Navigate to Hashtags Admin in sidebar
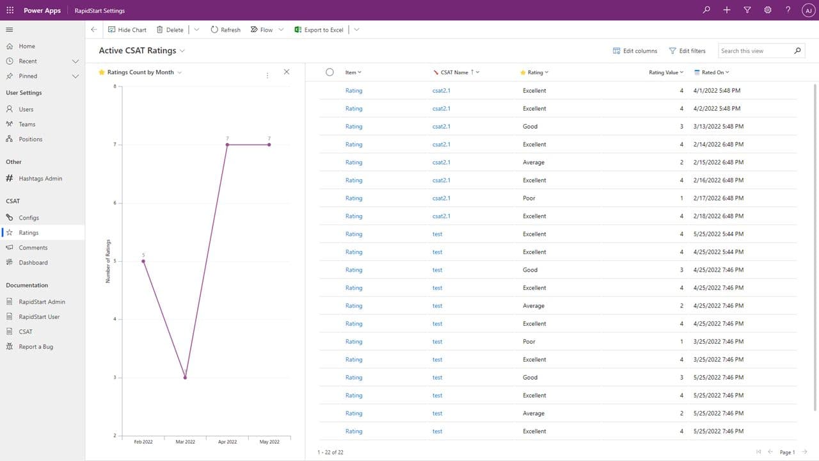This screenshot has height=461, width=819. pos(40,179)
